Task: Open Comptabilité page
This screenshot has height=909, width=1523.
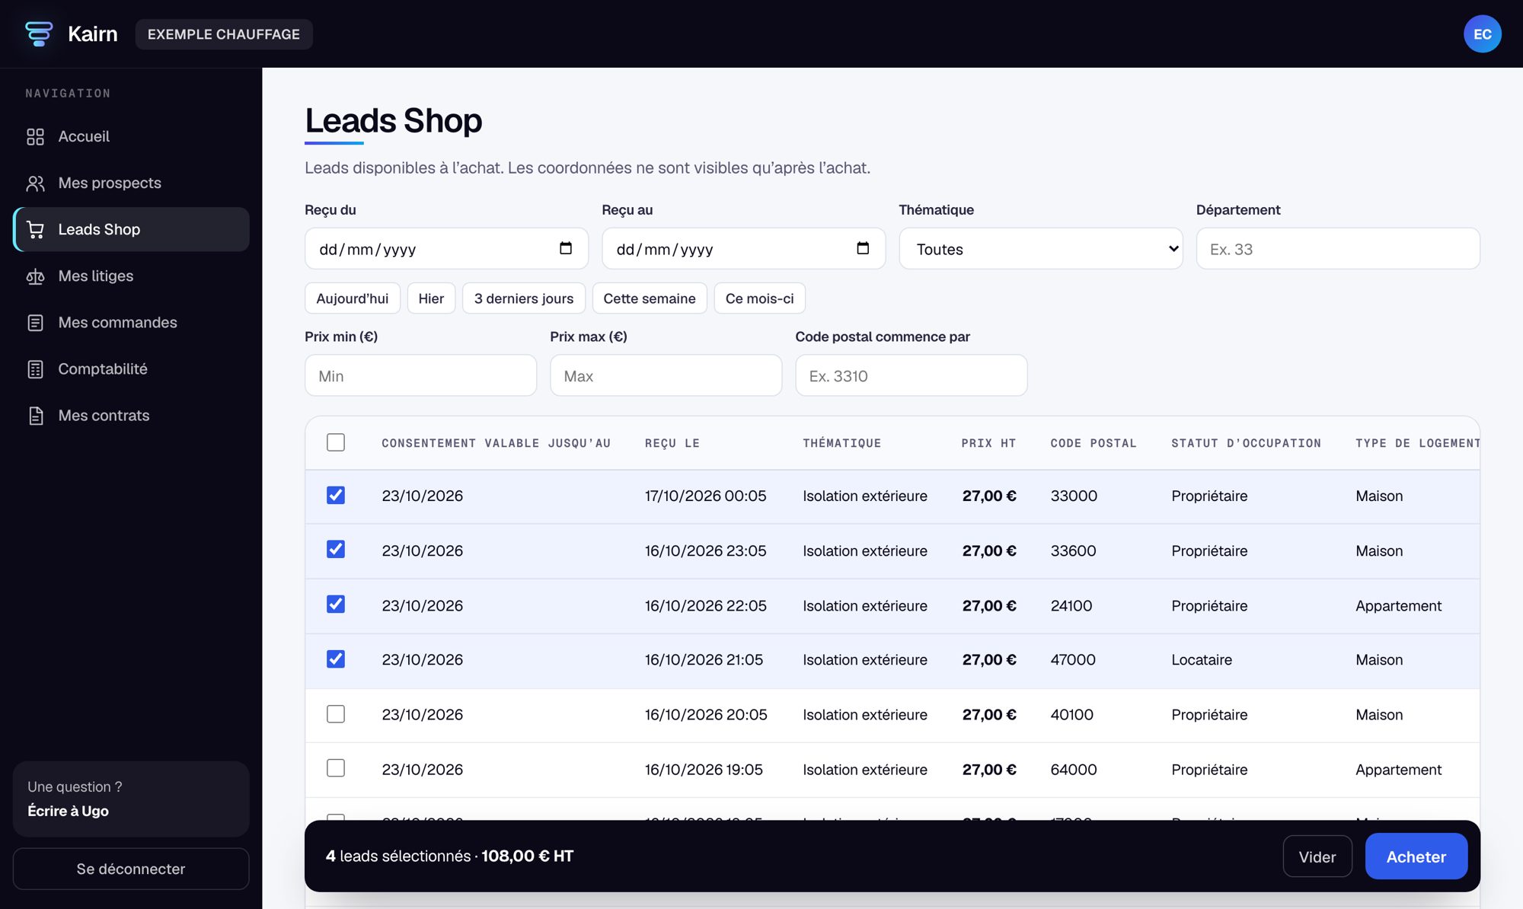Action: tap(131, 368)
